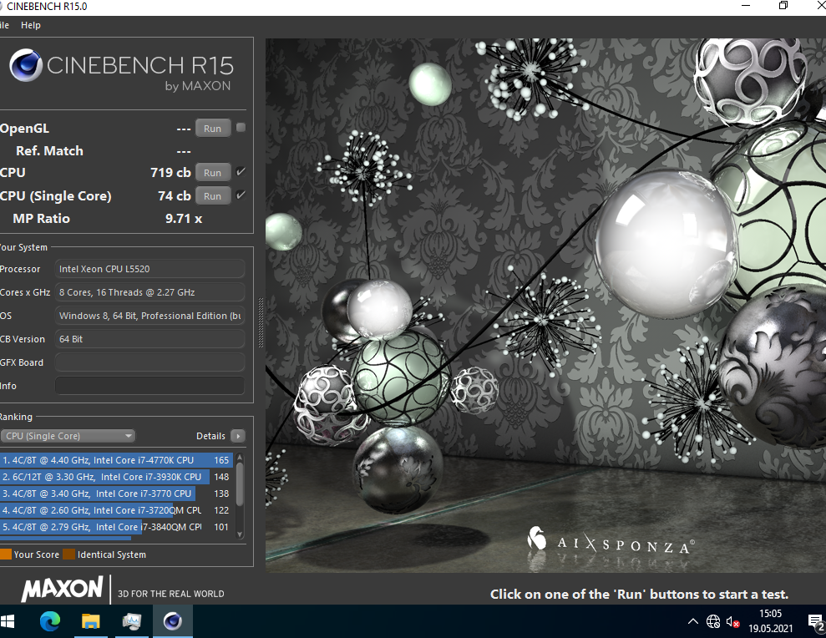Screen dimensions: 826x638
Task: Open the system monitor taskbar app
Action: (132, 621)
